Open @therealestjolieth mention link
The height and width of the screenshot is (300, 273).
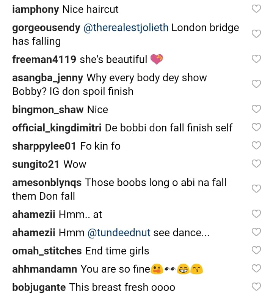click(126, 28)
